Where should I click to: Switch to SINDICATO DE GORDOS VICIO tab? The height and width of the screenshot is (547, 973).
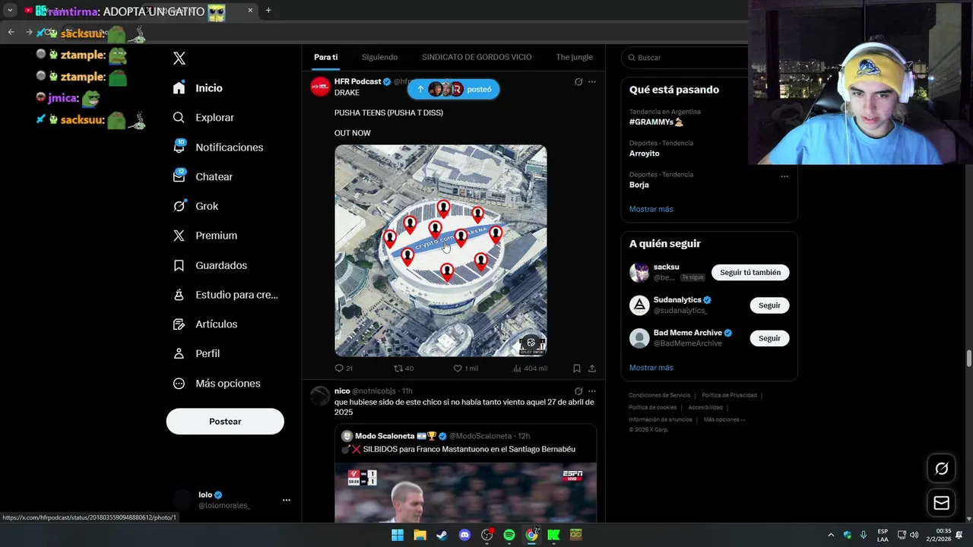click(477, 57)
